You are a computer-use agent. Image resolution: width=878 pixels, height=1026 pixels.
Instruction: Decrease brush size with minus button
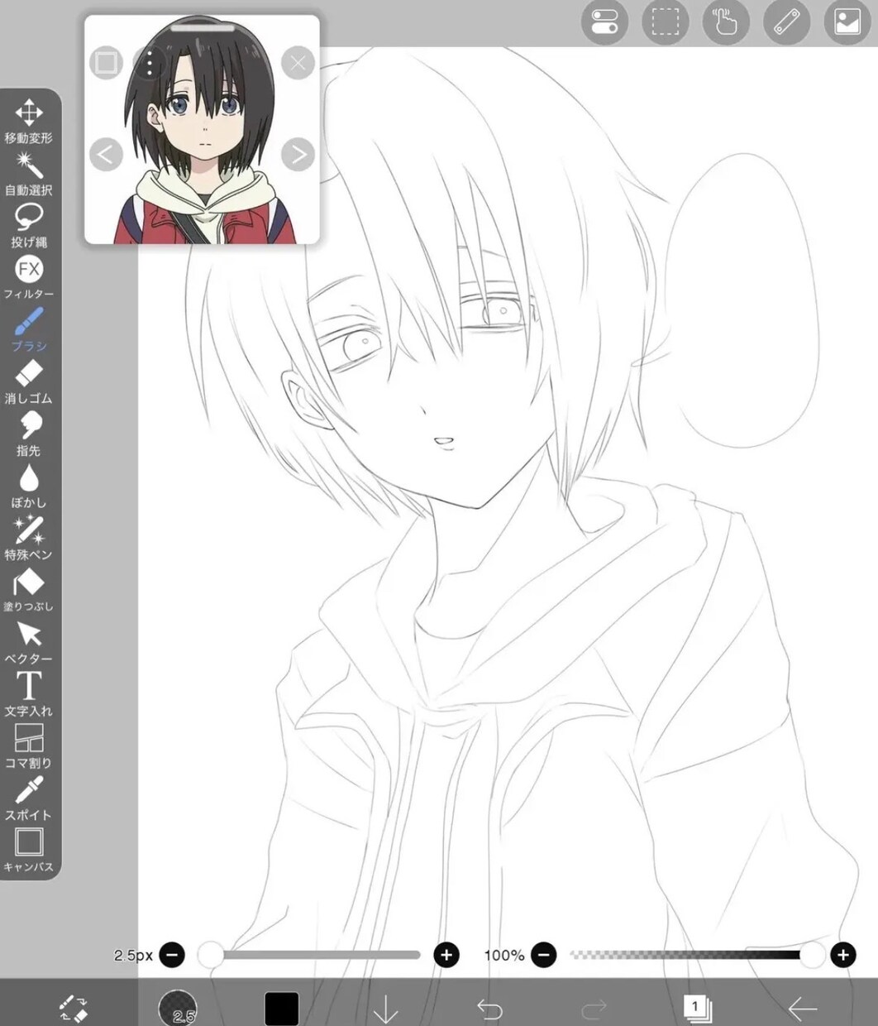[172, 955]
